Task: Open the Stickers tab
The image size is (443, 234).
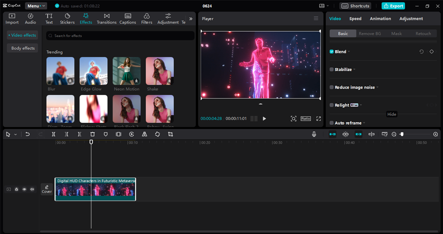Action: pyautogui.click(x=67, y=19)
